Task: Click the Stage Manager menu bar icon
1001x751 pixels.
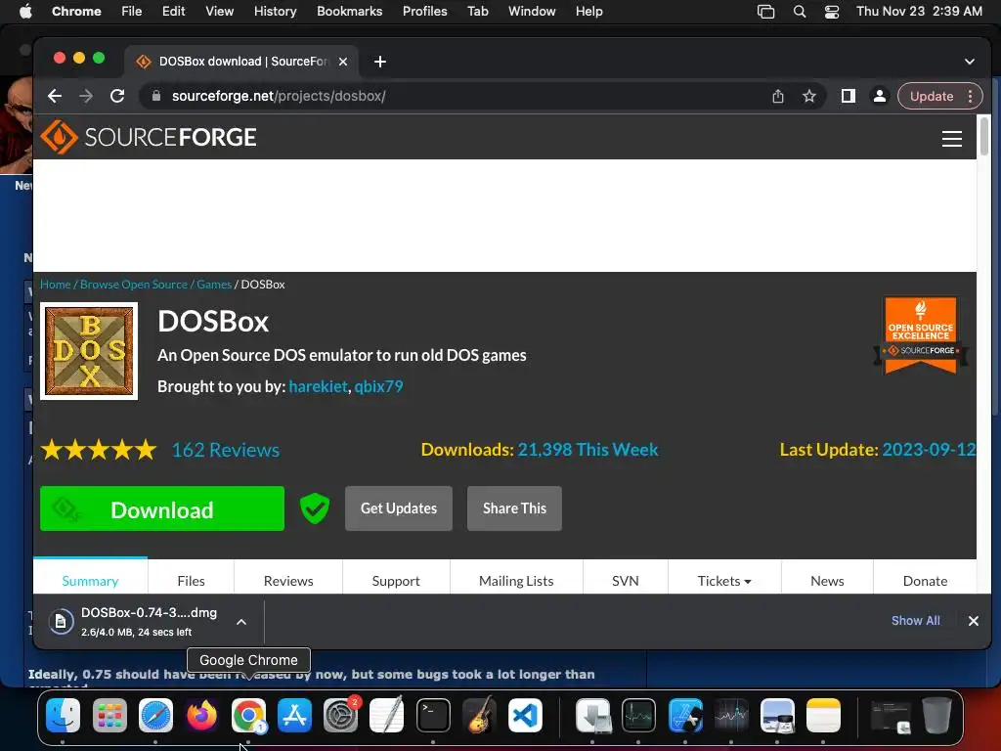Action: pyautogui.click(x=765, y=12)
